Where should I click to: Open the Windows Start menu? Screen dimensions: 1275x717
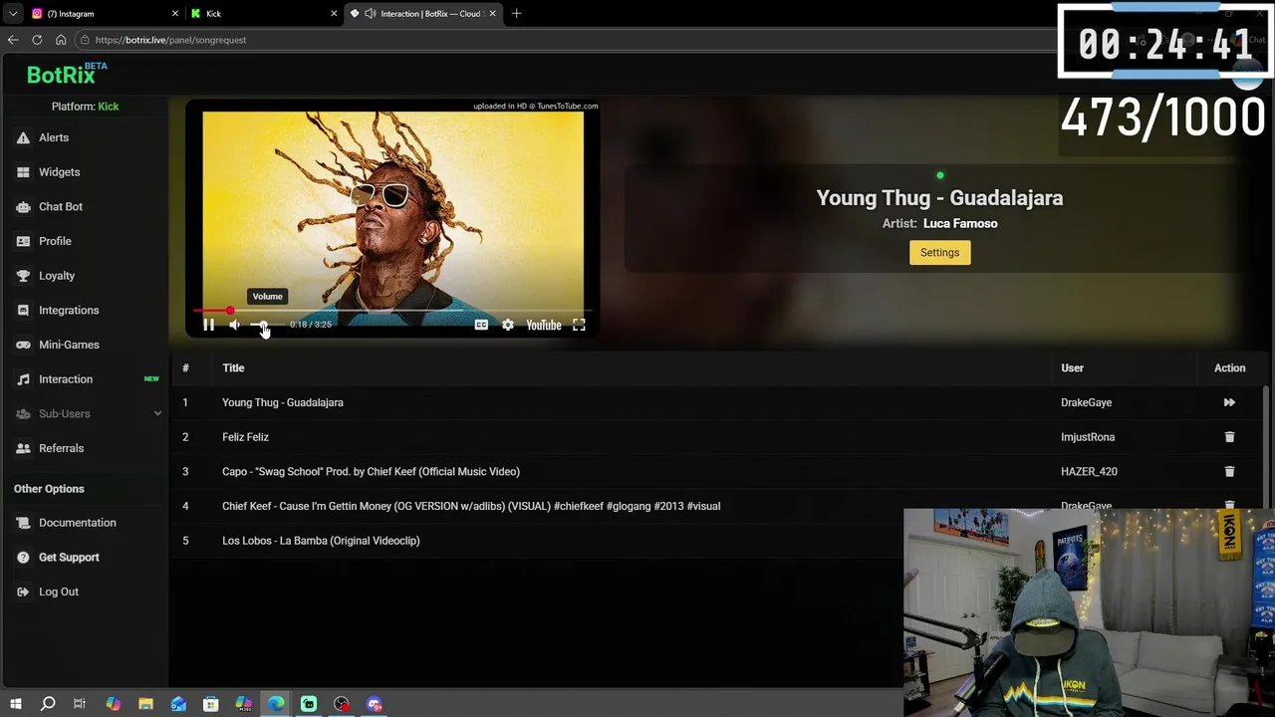click(15, 704)
